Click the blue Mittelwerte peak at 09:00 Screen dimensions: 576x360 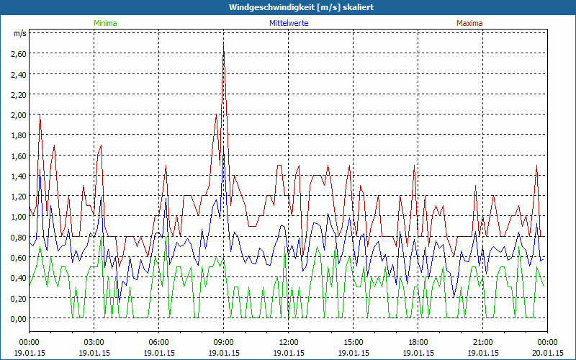click(224, 148)
